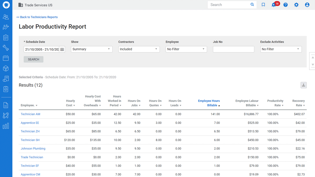Open the Show dropdown set to Summary
This screenshot has height=177, width=315.
[x=92, y=49]
